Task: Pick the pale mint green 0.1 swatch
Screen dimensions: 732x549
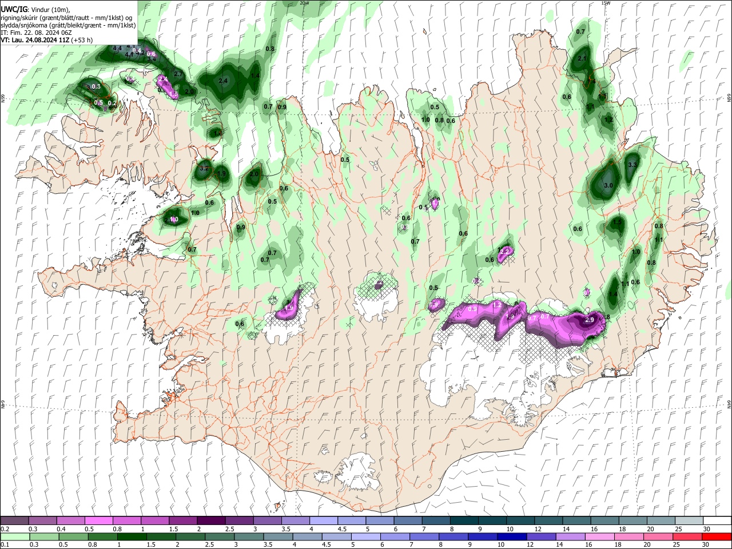Action: pyautogui.click(x=14, y=537)
